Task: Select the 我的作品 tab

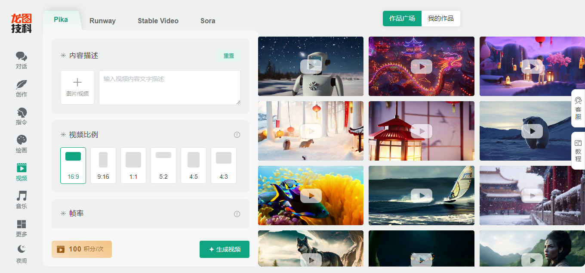Action: click(441, 19)
